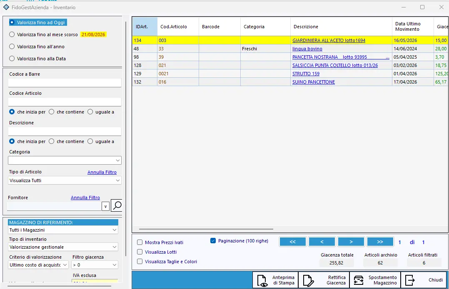Click the table horizontal scrollbar

(206, 229)
